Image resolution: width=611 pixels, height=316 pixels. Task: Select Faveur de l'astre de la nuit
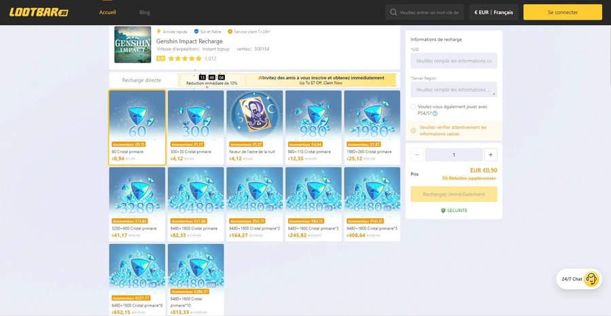pos(255,127)
